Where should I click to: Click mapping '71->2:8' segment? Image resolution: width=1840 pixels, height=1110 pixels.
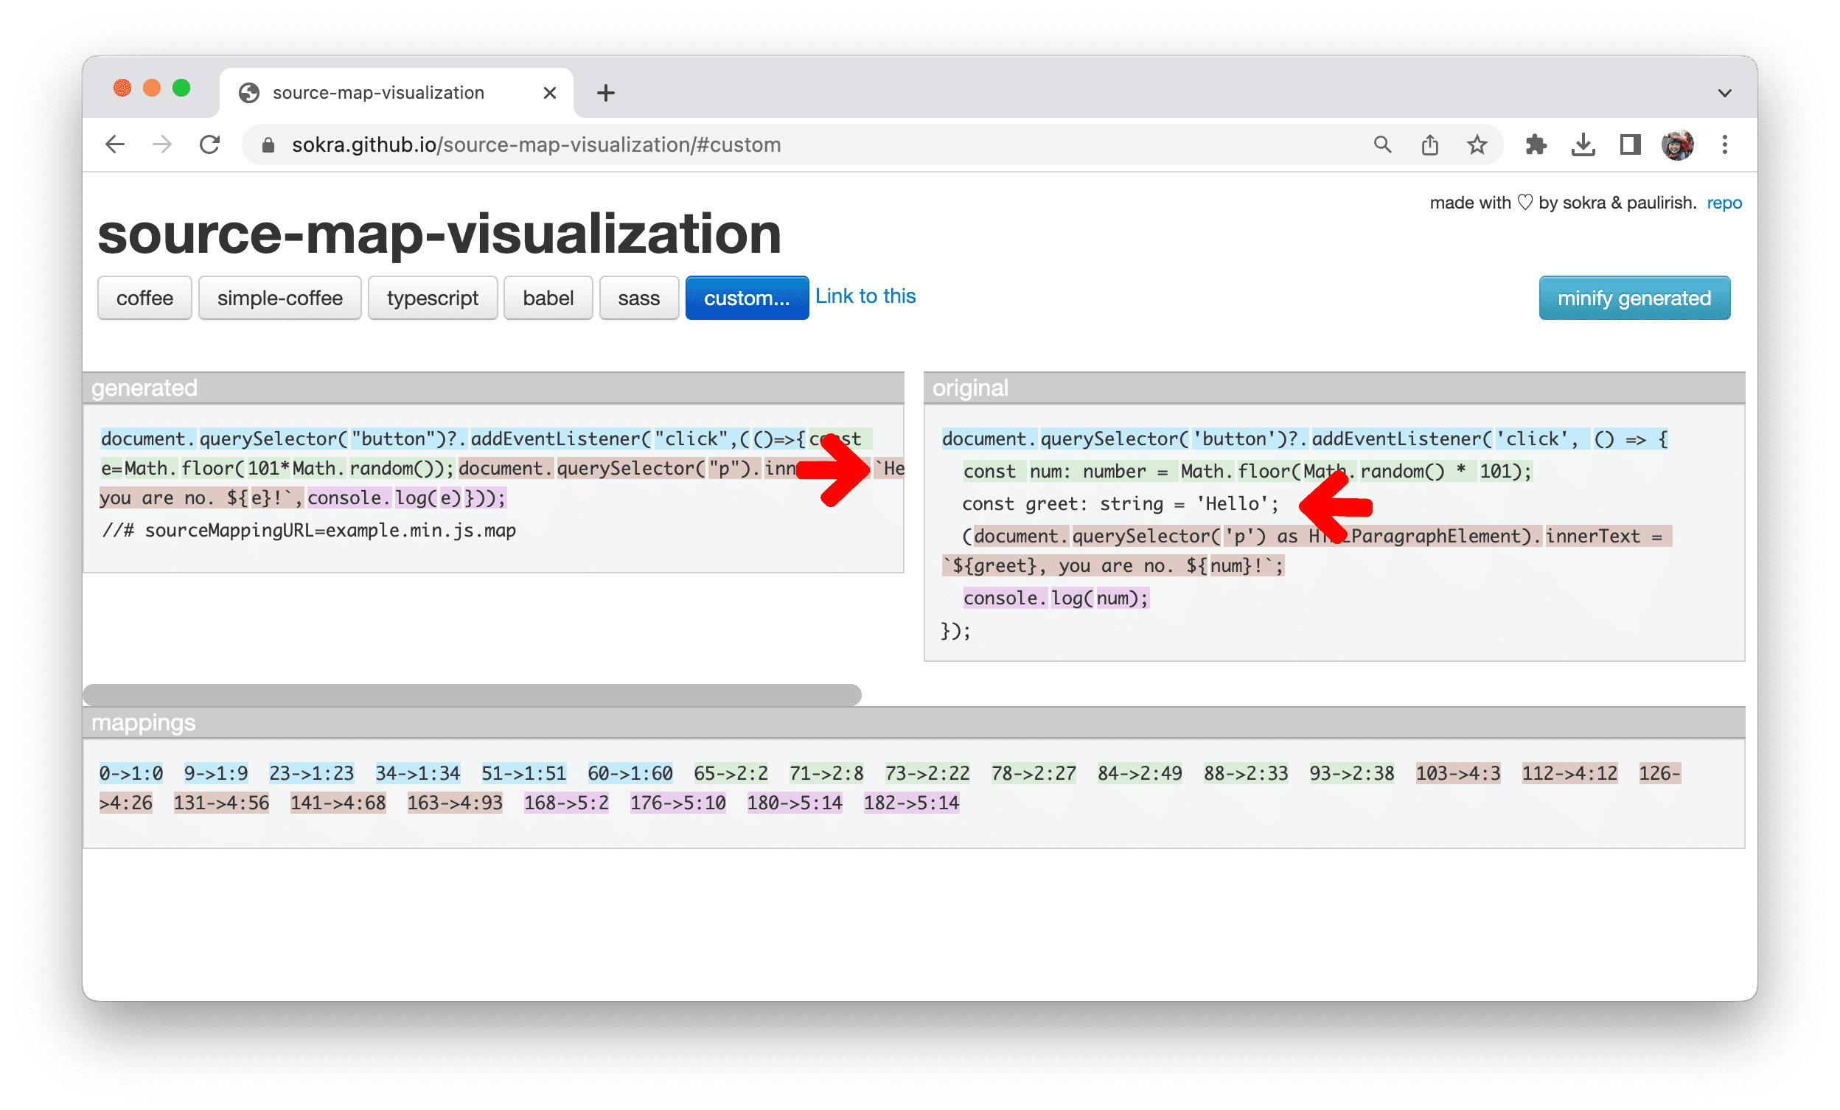[820, 769]
